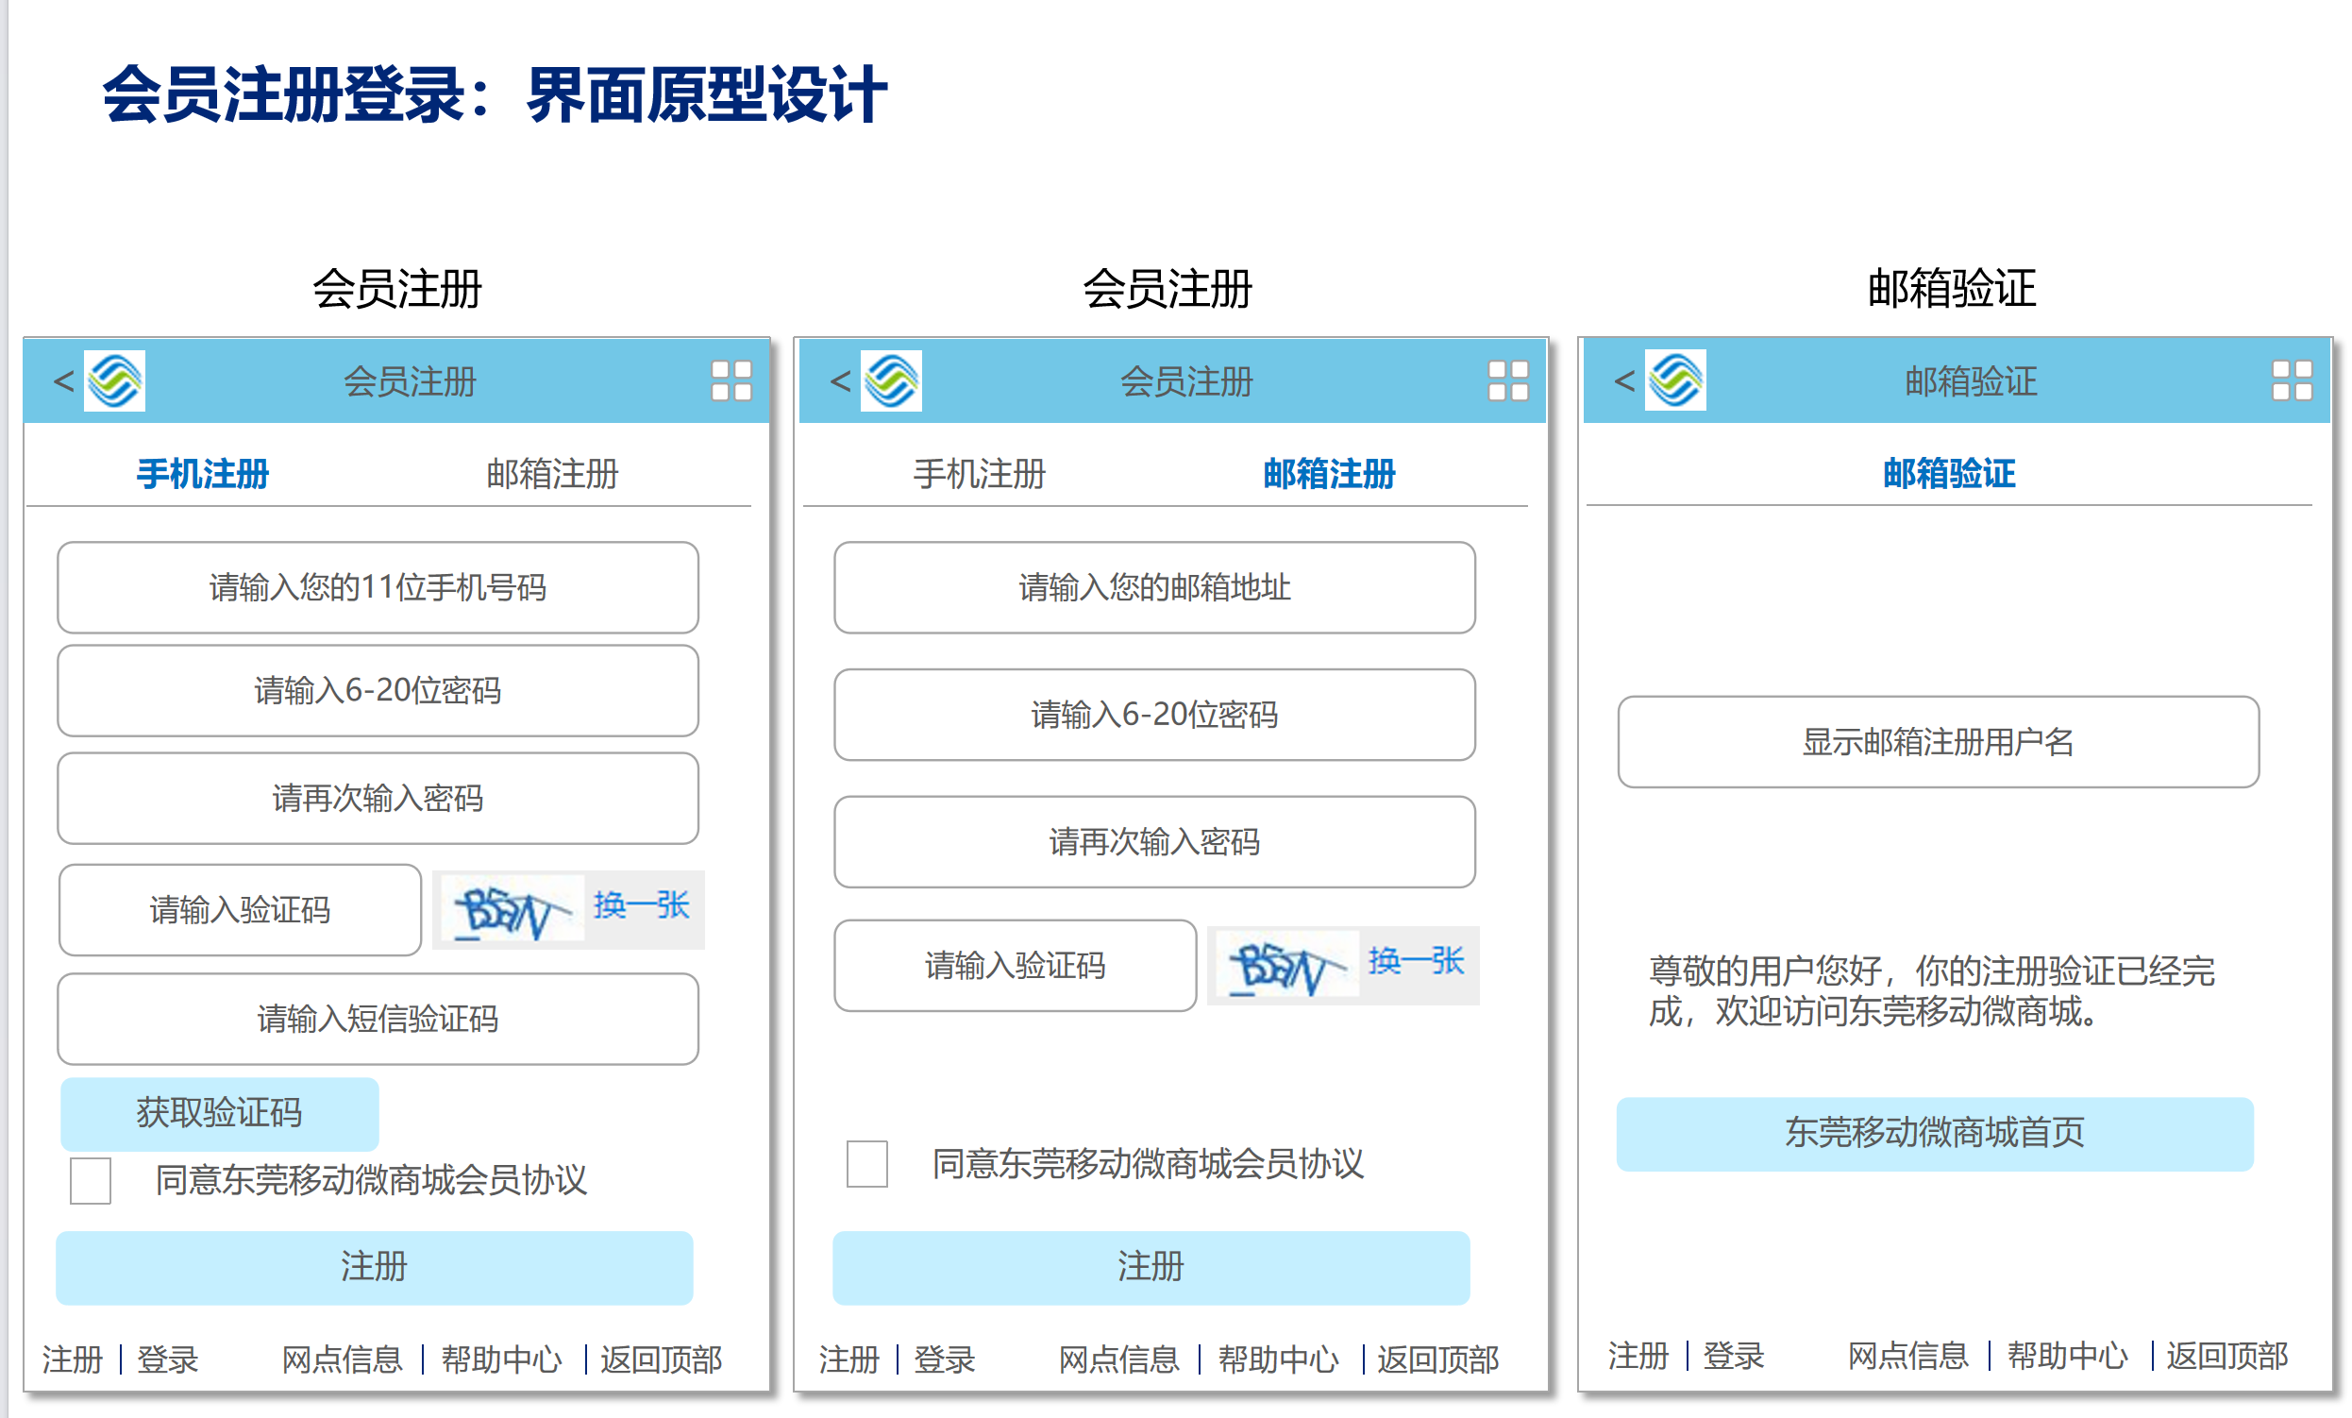The image size is (2352, 1418).
Task: Click 换一张 link in phone registration screen
Action: click(642, 905)
